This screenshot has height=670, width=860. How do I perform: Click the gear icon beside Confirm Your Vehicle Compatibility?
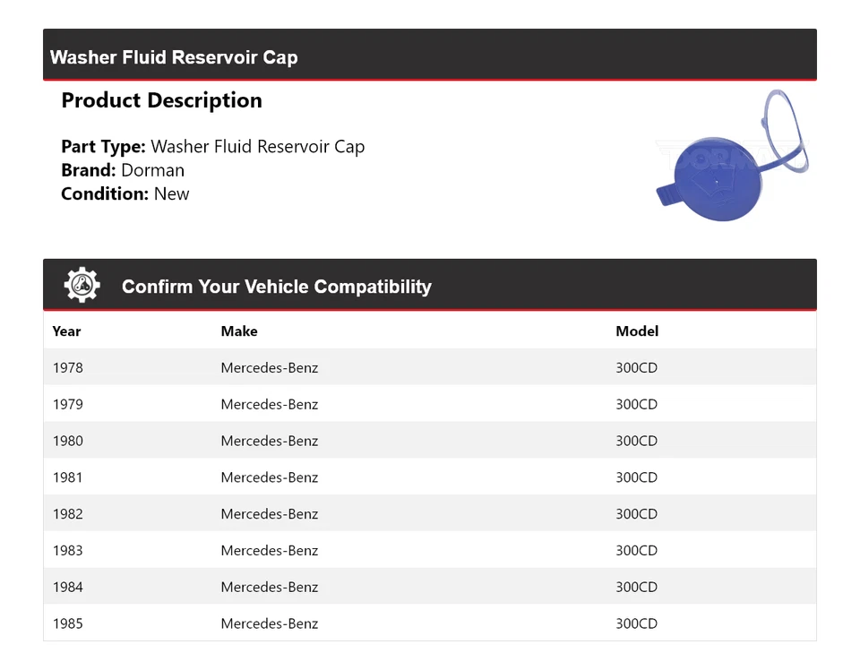82,285
